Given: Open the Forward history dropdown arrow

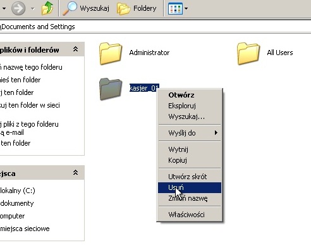Looking at the screenshot, I should (32, 9).
